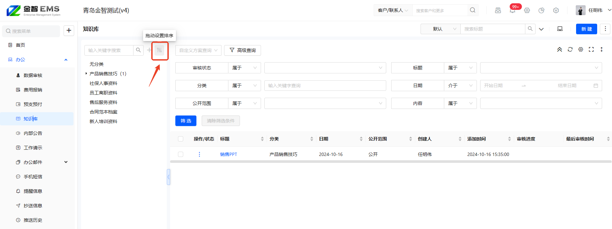The height and width of the screenshot is (229, 612).
Task: Click the add category plus icon
Action: coord(149,50)
